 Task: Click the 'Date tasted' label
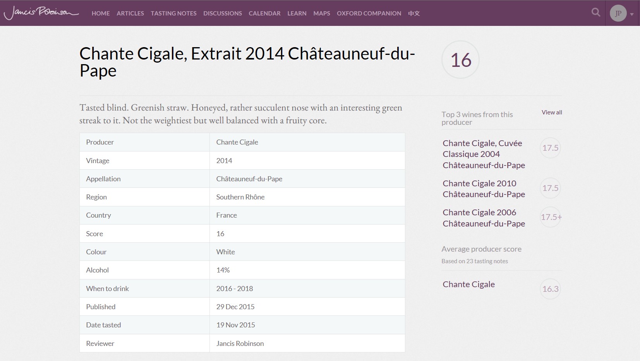pos(103,325)
